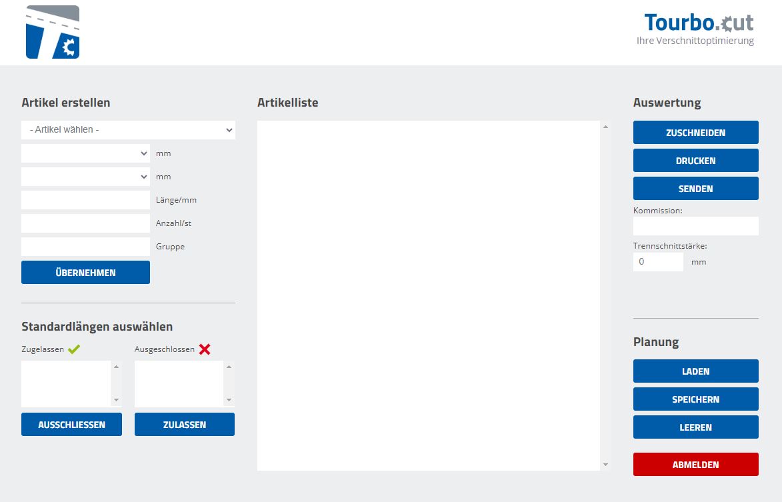Image resolution: width=782 pixels, height=502 pixels.
Task: Open the first mm dimension dropdown
Action: click(86, 153)
